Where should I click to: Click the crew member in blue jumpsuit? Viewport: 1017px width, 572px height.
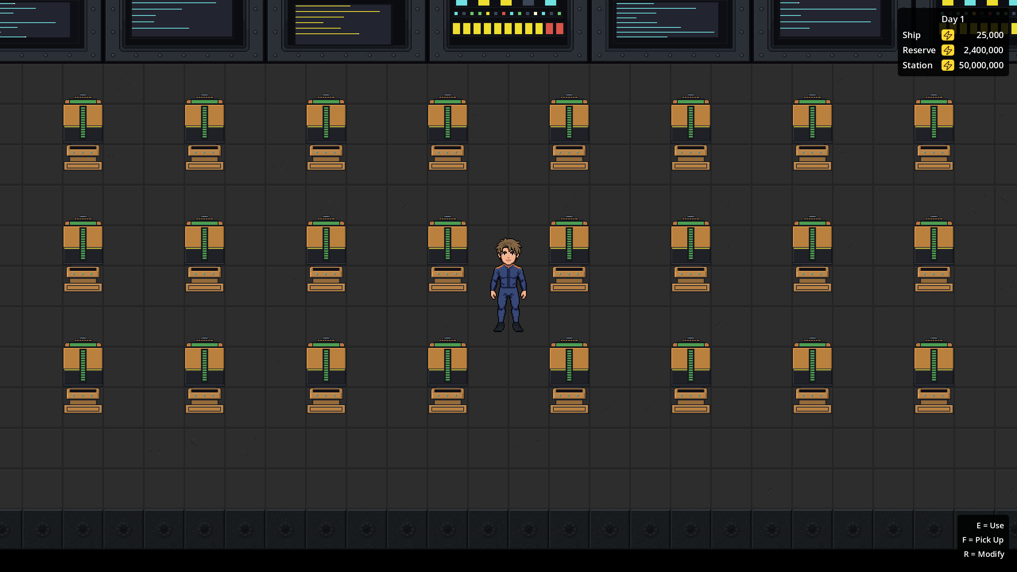click(508, 285)
